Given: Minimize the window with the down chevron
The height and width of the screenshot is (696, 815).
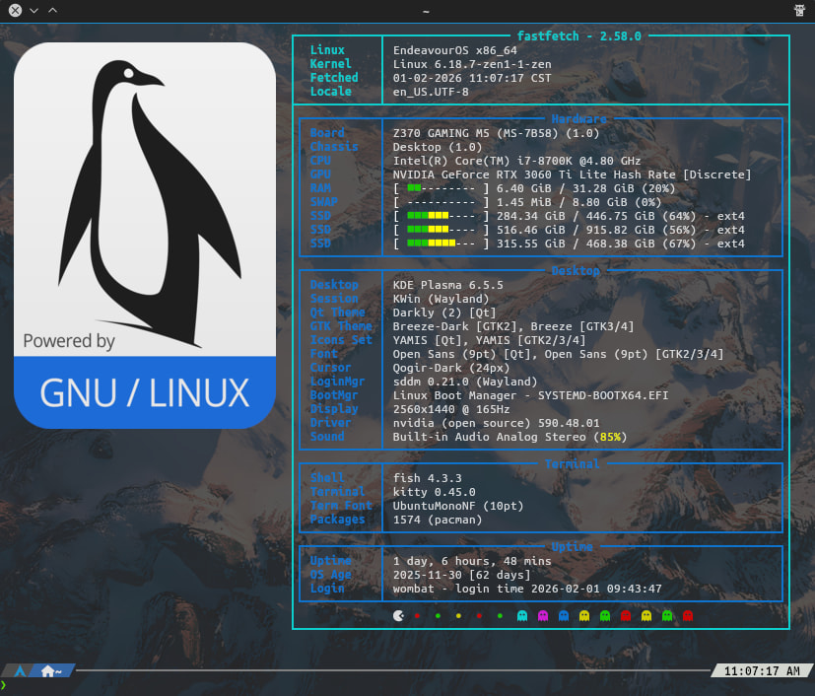Looking at the screenshot, I should point(34,10).
